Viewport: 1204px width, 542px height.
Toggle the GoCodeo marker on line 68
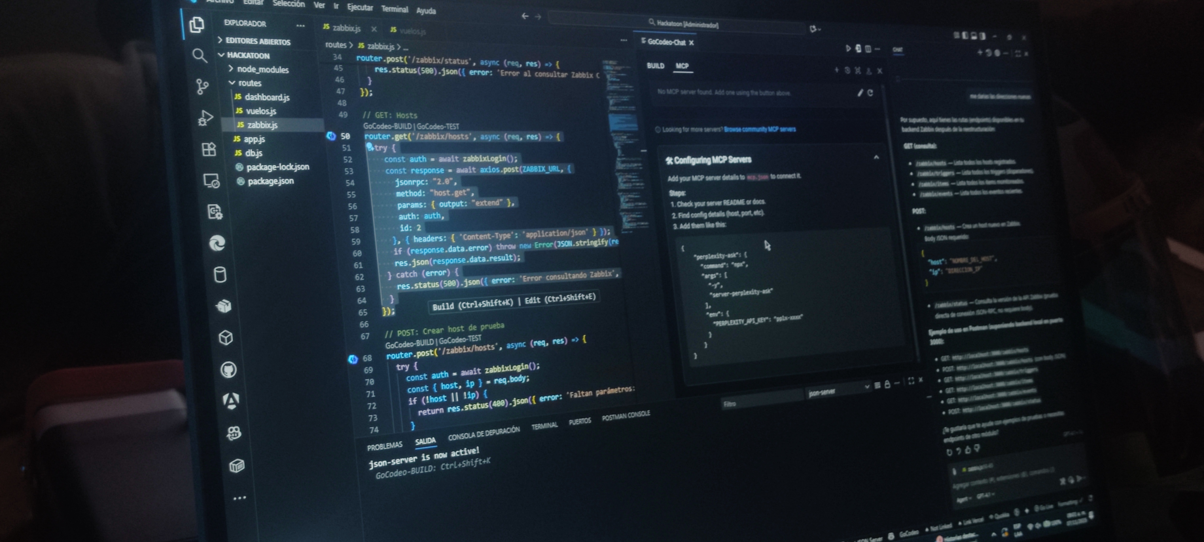(x=353, y=359)
